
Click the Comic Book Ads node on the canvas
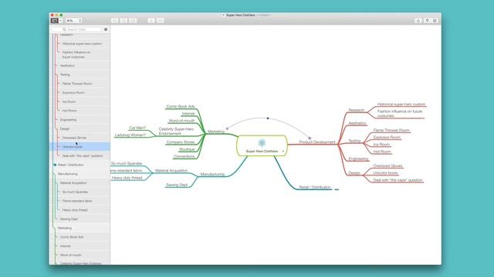coord(181,106)
